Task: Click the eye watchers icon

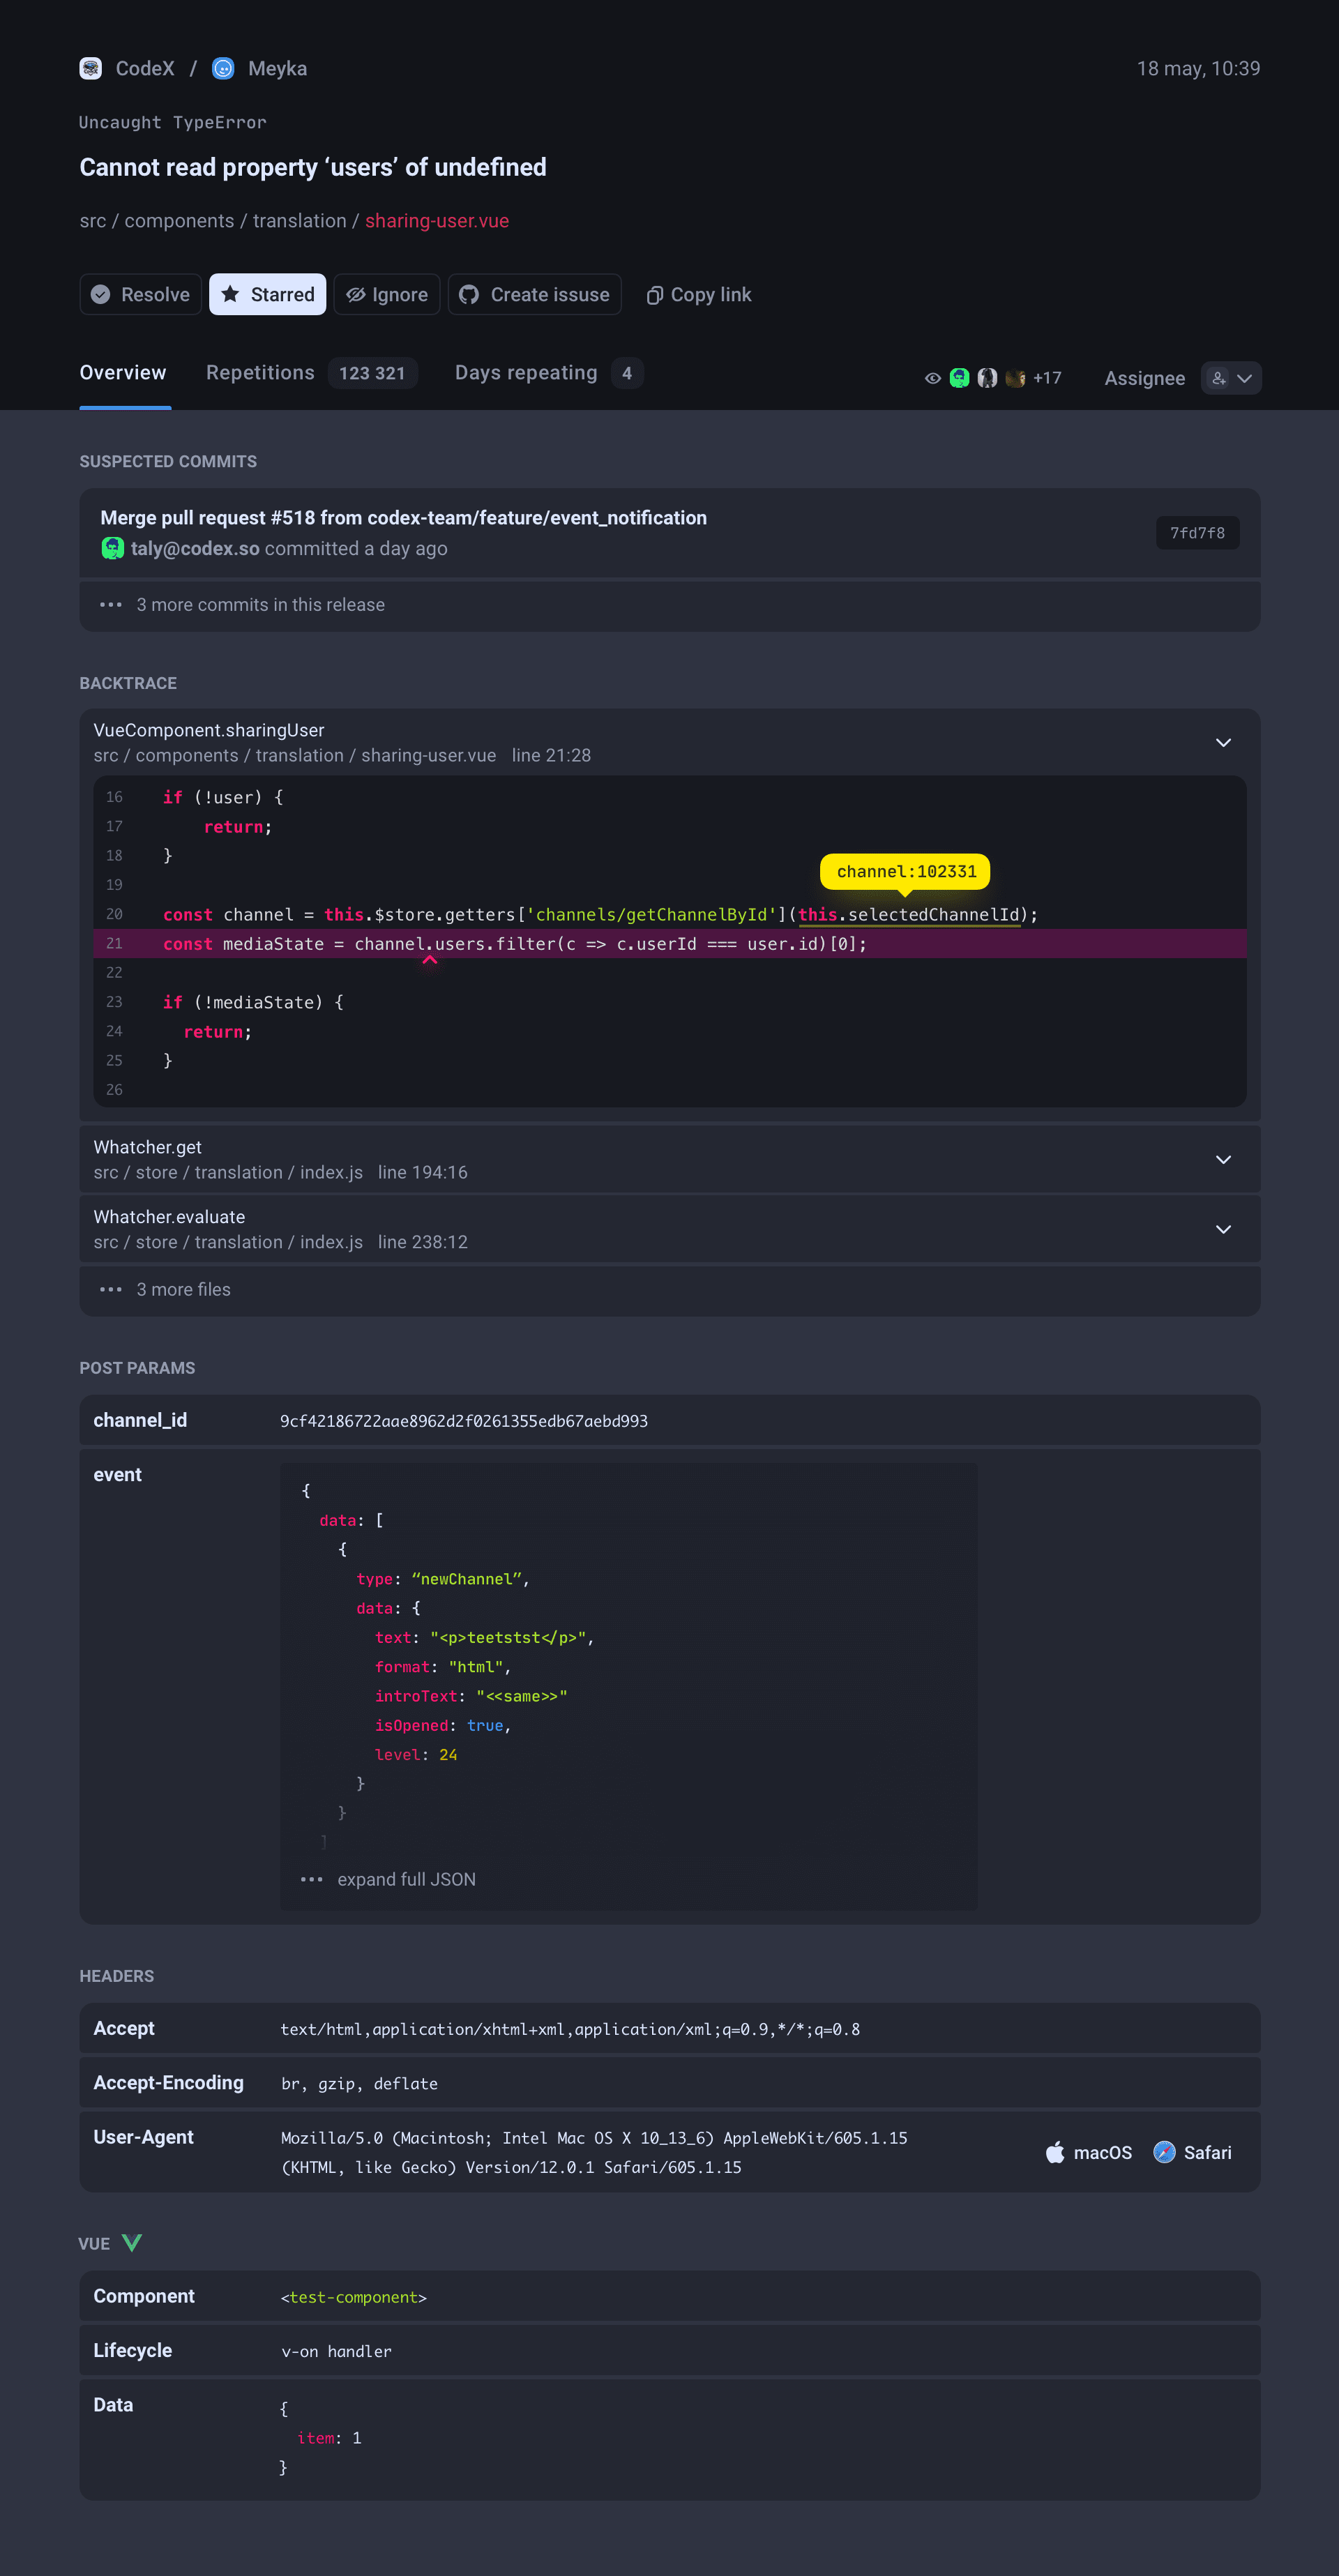Action: click(x=932, y=378)
